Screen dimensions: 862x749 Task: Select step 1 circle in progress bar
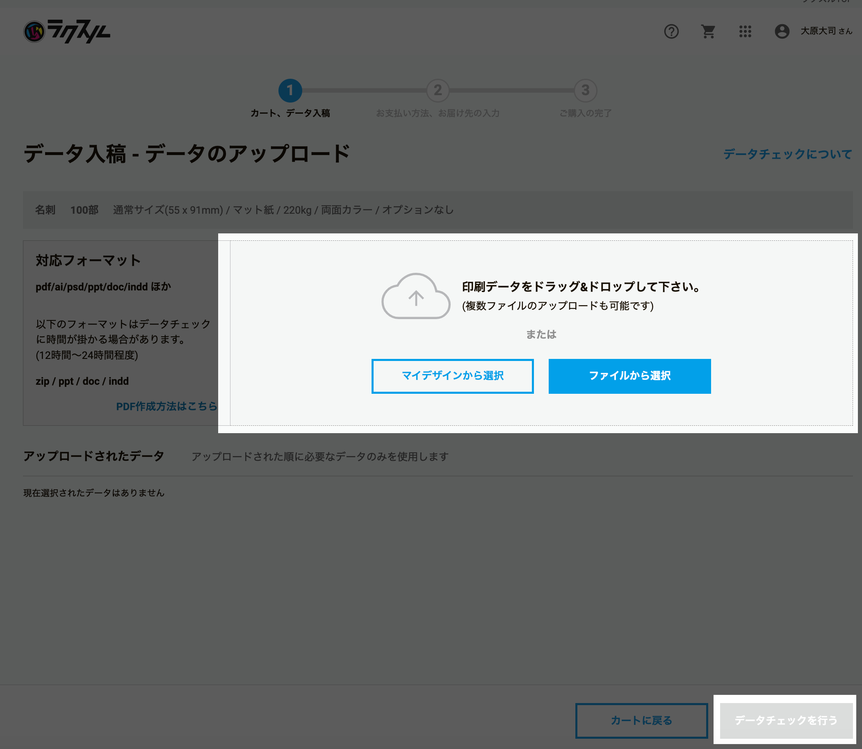pyautogui.click(x=291, y=90)
